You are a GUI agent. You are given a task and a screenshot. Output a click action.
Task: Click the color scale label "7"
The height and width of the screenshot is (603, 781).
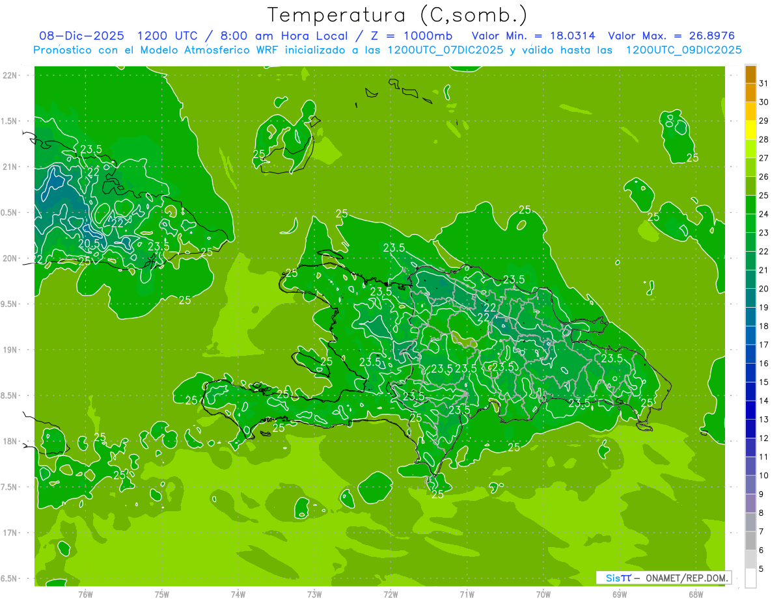coord(761,531)
